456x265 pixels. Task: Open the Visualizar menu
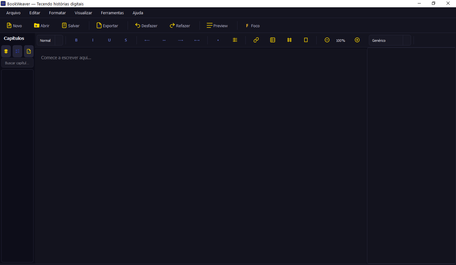(83, 13)
